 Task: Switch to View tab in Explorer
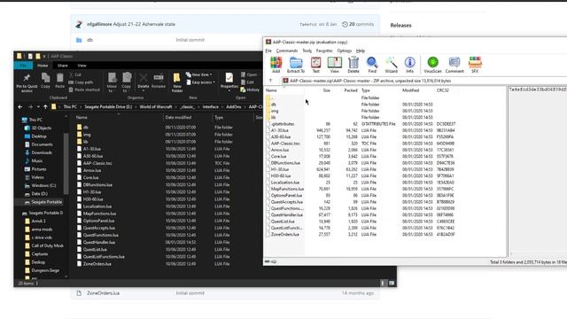click(x=82, y=66)
